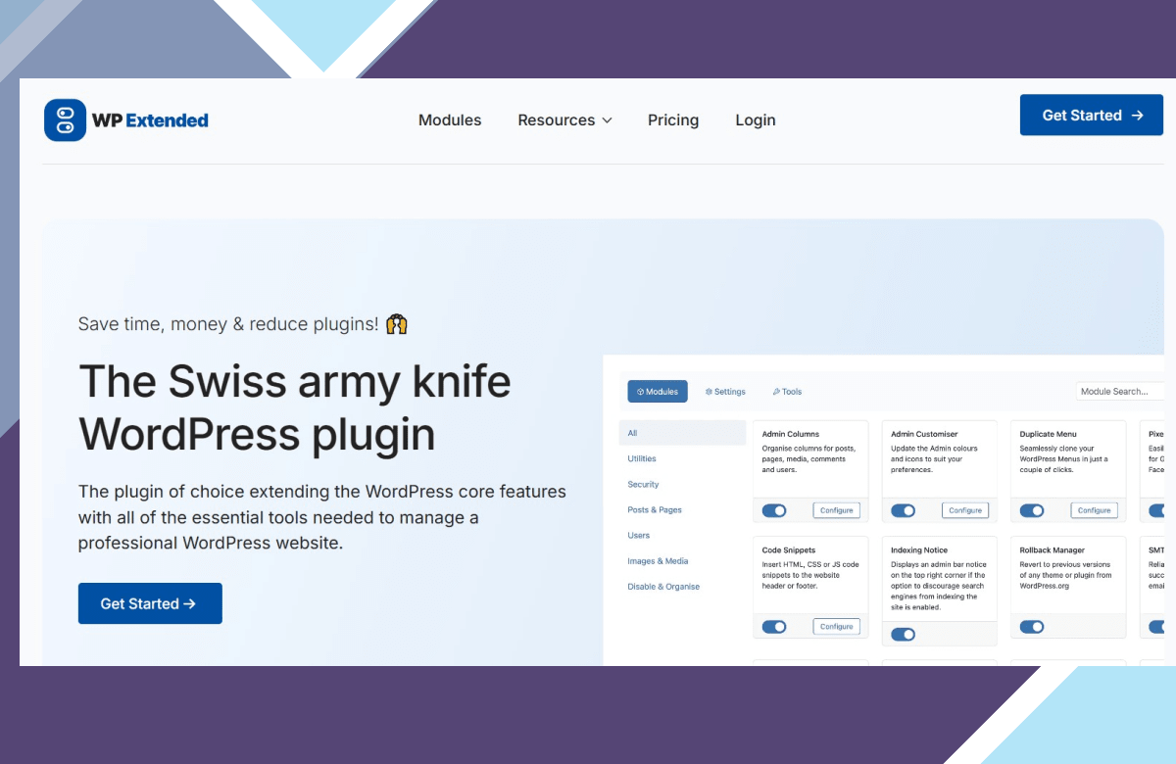1176x764 pixels.
Task: Focus the Module Search field
Action: pos(1120,392)
